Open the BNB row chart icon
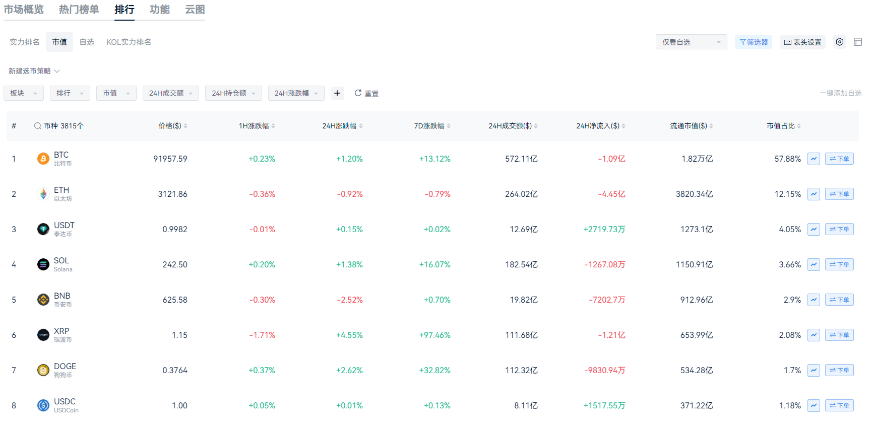Image resolution: width=874 pixels, height=427 pixels. click(814, 300)
